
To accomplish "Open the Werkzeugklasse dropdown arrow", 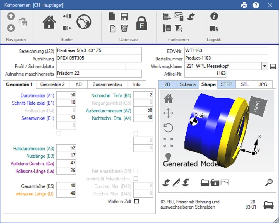I will point(265,66).
